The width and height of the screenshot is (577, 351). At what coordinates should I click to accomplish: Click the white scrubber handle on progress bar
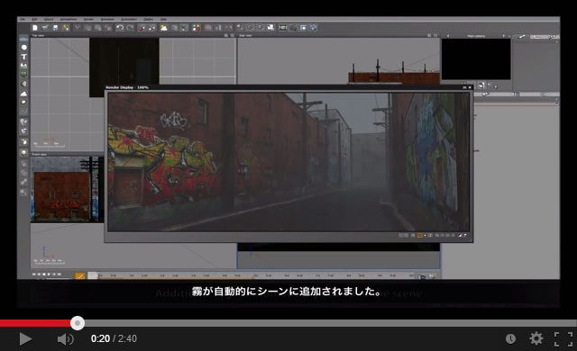point(78,323)
